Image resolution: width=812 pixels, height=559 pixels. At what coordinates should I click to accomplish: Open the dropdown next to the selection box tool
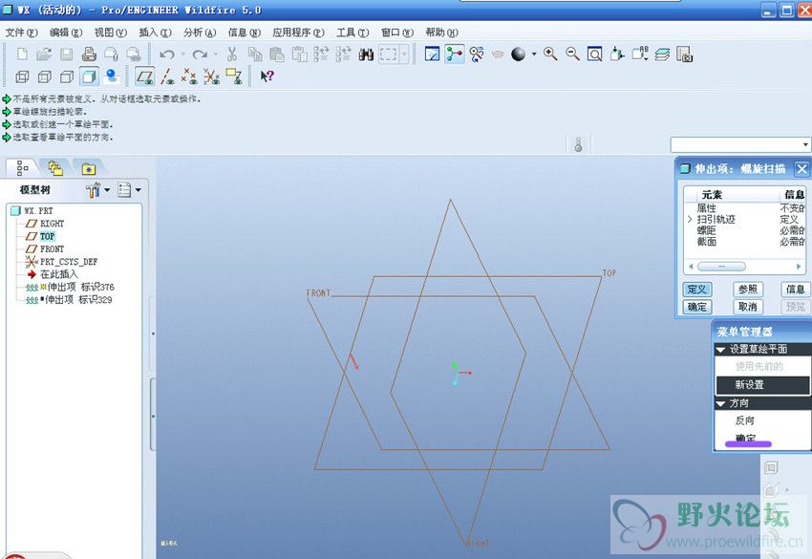404,54
